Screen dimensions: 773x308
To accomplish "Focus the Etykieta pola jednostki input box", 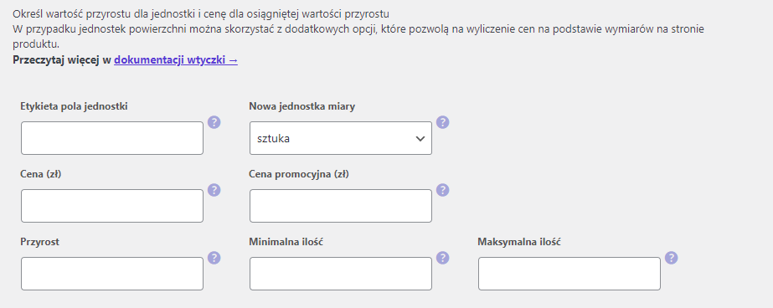I will [112, 138].
